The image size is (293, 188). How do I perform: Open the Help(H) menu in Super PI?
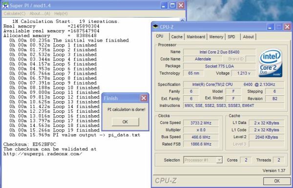61,14
